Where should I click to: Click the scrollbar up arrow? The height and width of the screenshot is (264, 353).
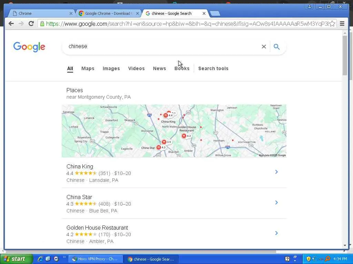[345, 33]
